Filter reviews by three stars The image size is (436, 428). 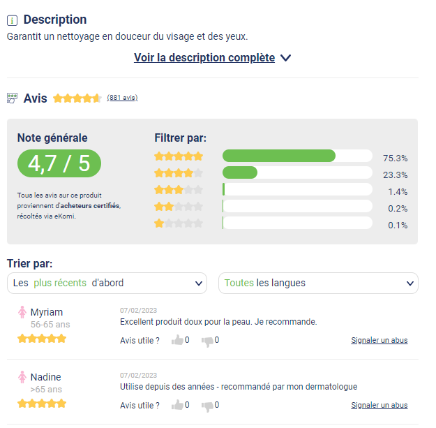[179, 190]
